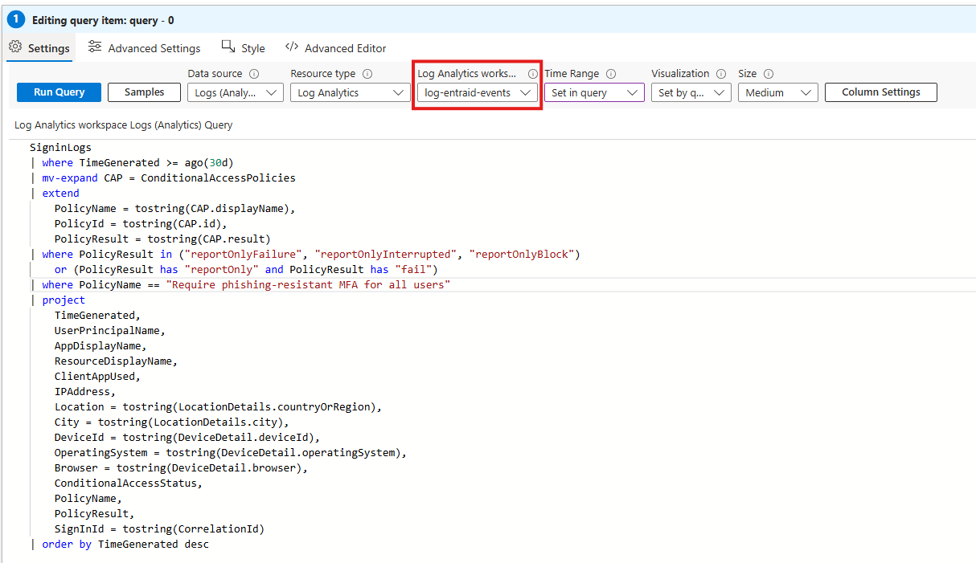Open the Time Range dropdown
This screenshot has height=563, width=976.
593,92
